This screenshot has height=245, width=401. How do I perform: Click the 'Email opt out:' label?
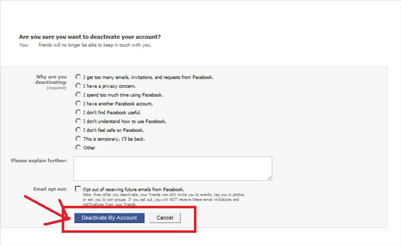click(50, 189)
